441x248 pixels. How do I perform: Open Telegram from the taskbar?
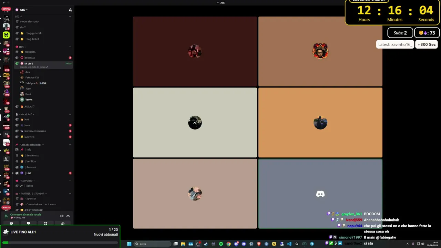click(312, 244)
